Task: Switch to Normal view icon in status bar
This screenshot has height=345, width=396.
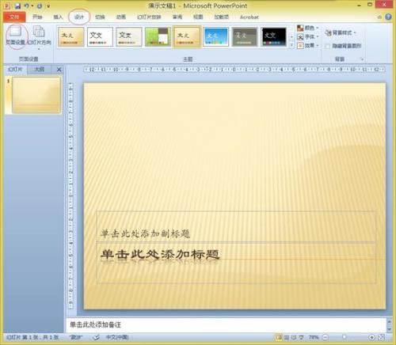Action: click(x=279, y=337)
